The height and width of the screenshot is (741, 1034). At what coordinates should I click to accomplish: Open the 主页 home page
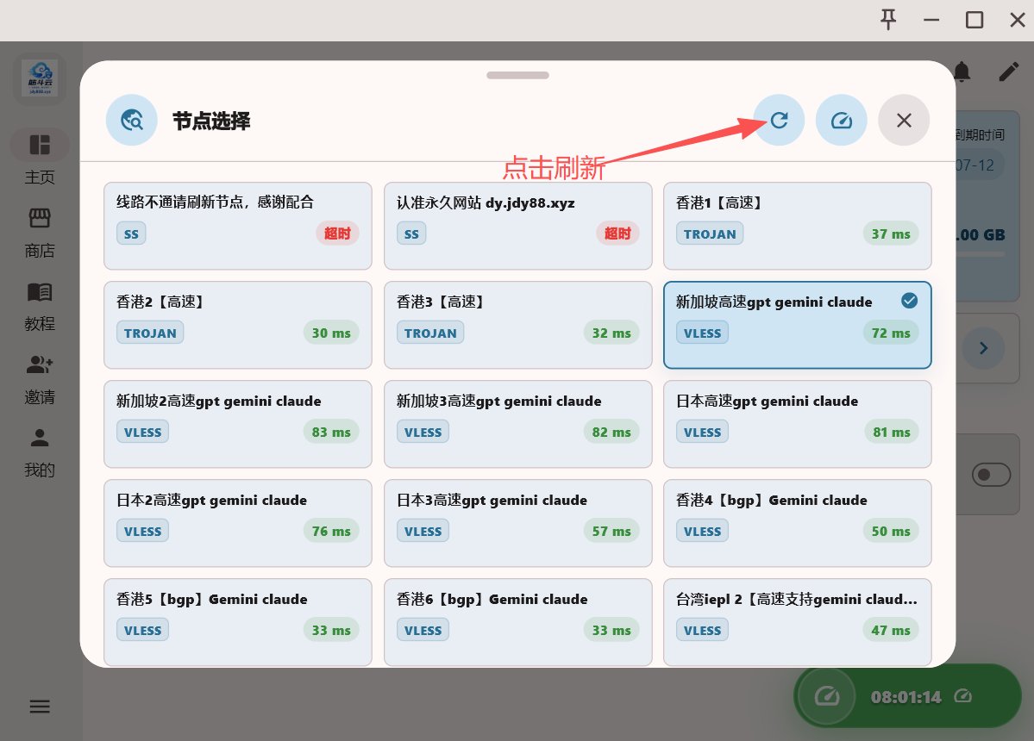coord(40,158)
